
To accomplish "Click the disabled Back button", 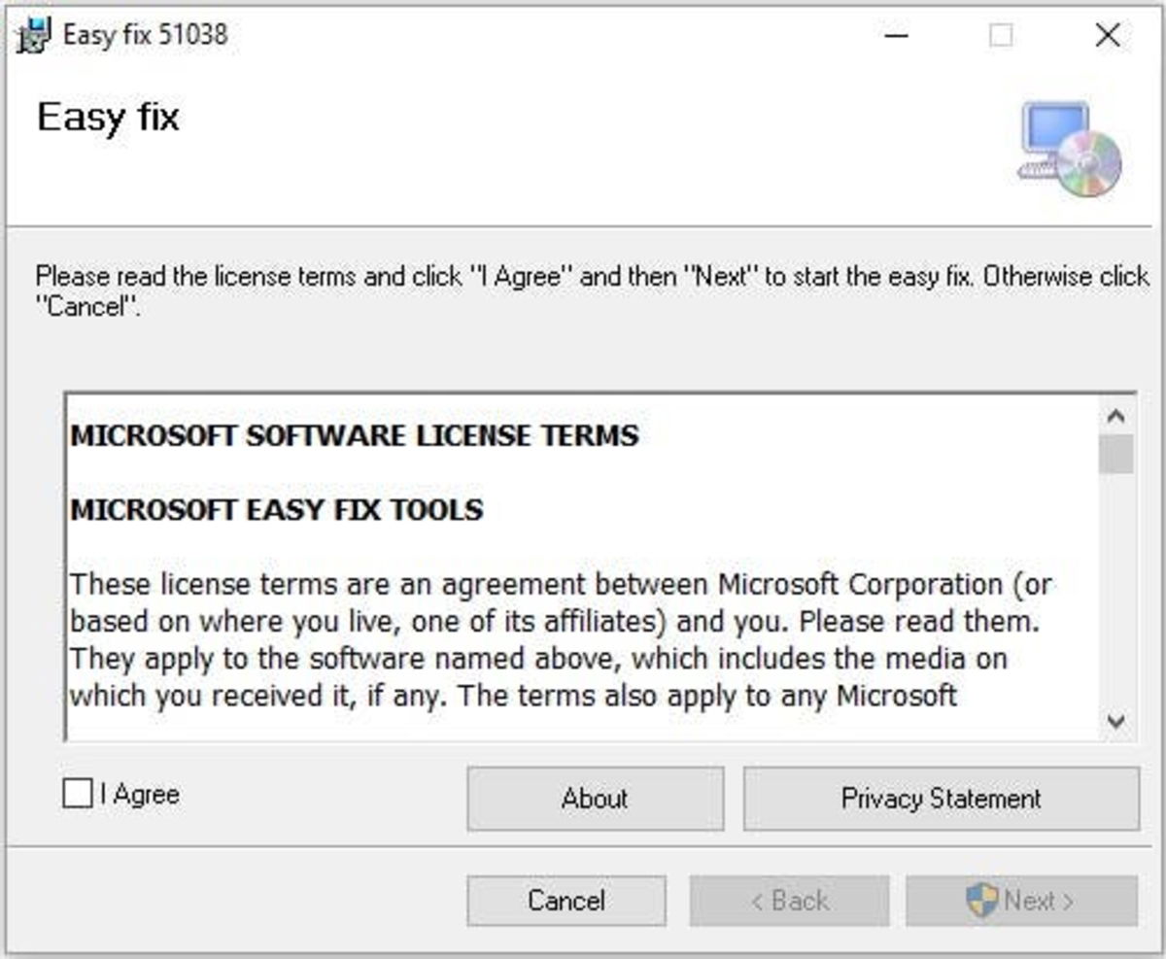I will (x=790, y=900).
